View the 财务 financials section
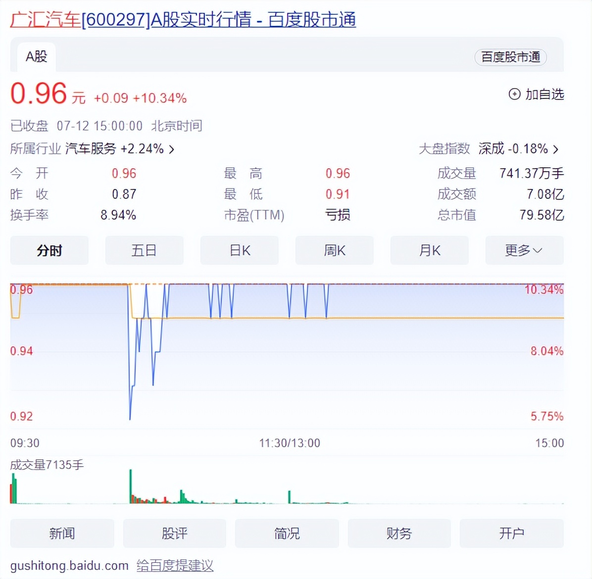Viewport: 592px width, 579px height. tap(399, 533)
